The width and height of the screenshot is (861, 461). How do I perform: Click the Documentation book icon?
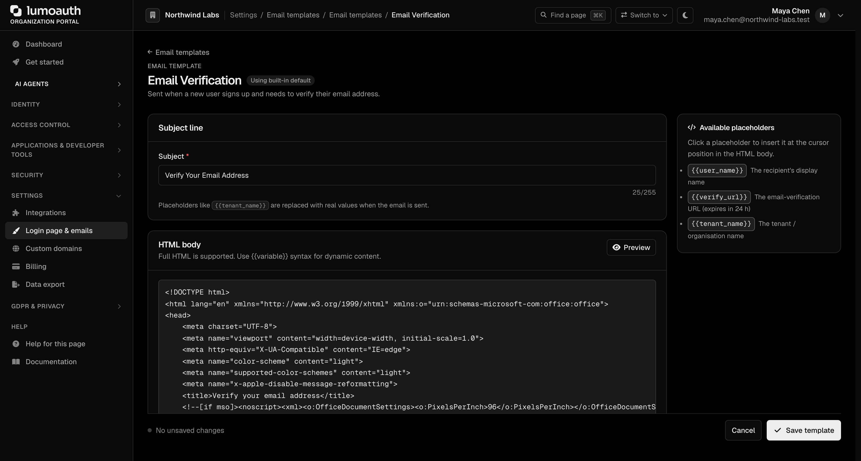coord(16,362)
